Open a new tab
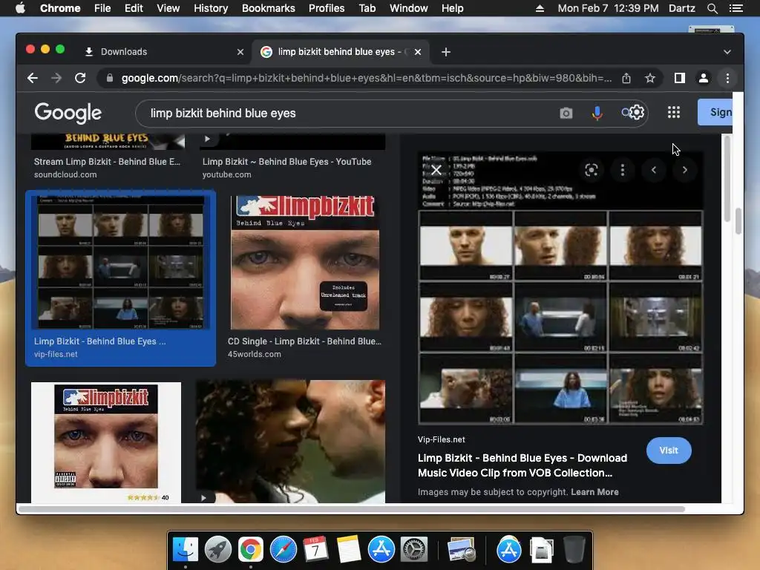 click(x=446, y=52)
